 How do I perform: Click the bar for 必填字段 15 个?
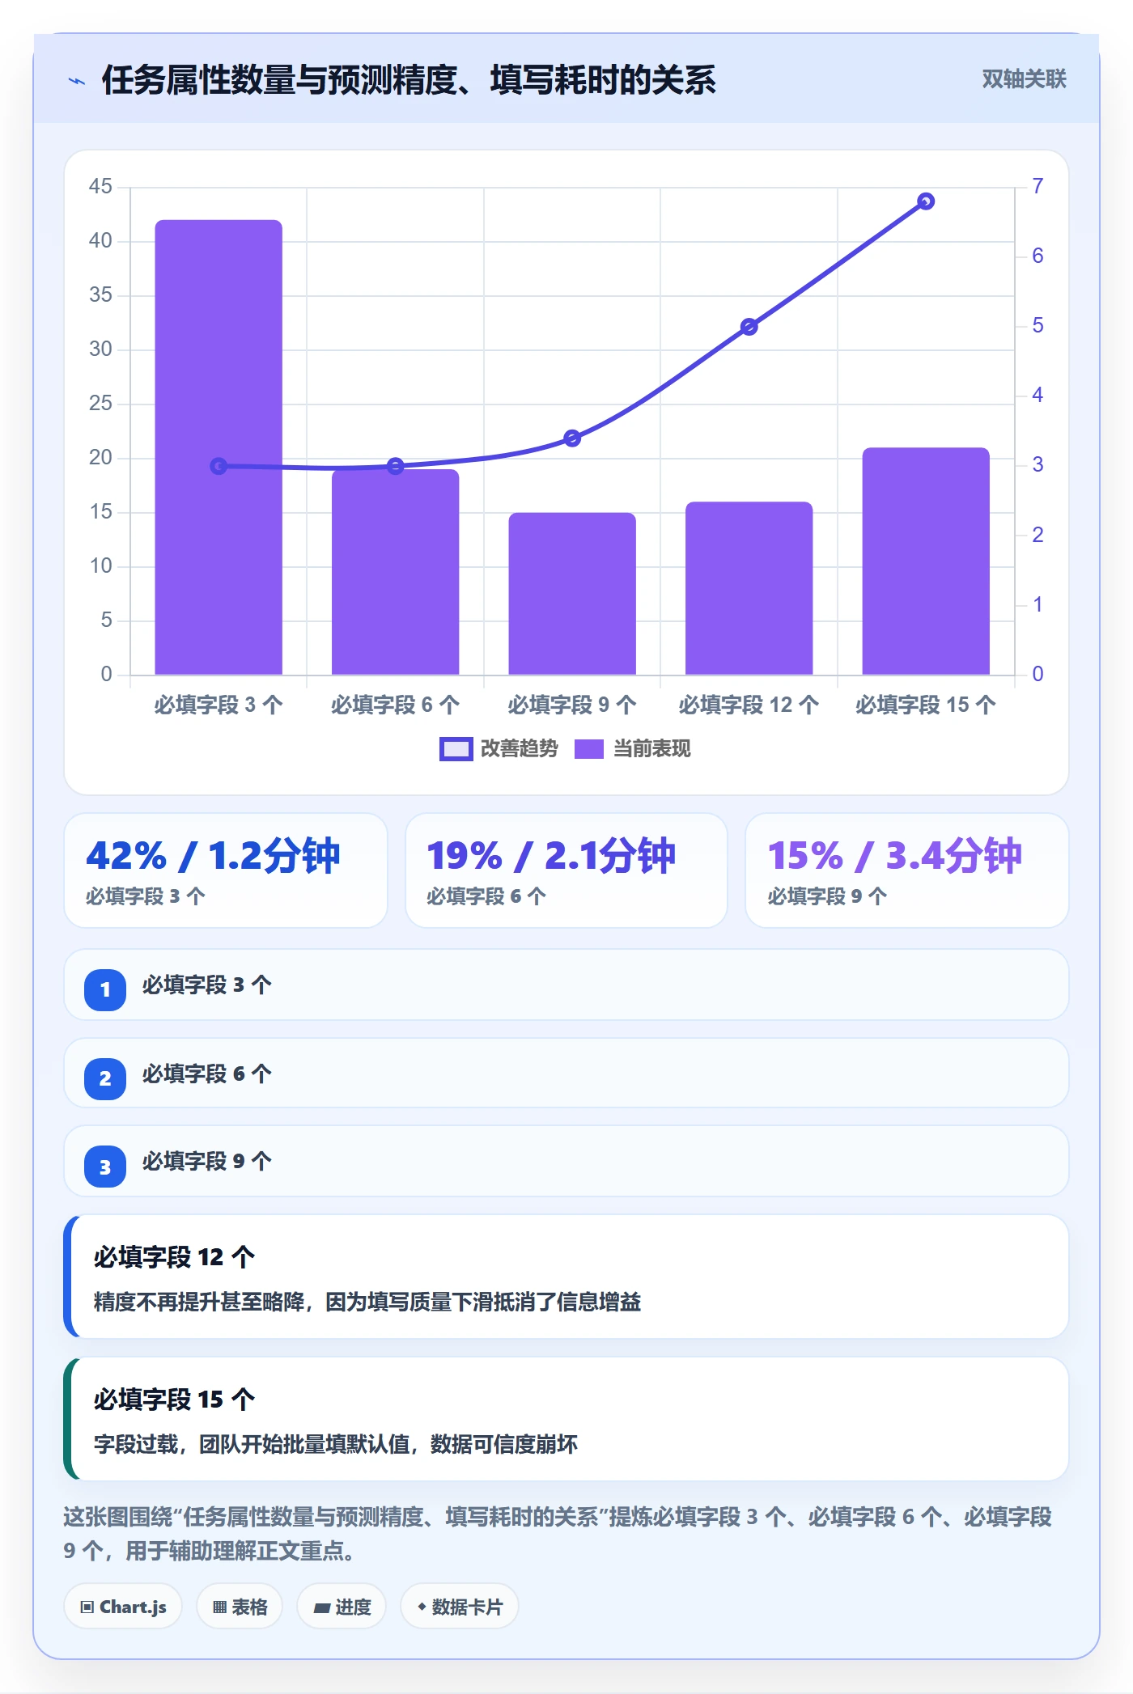coord(926,561)
